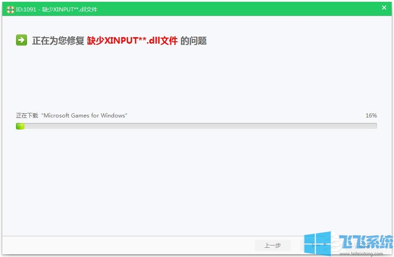Close the repair dialog with the X button
Viewport: 394px width, 257px height.
pos(384,8)
